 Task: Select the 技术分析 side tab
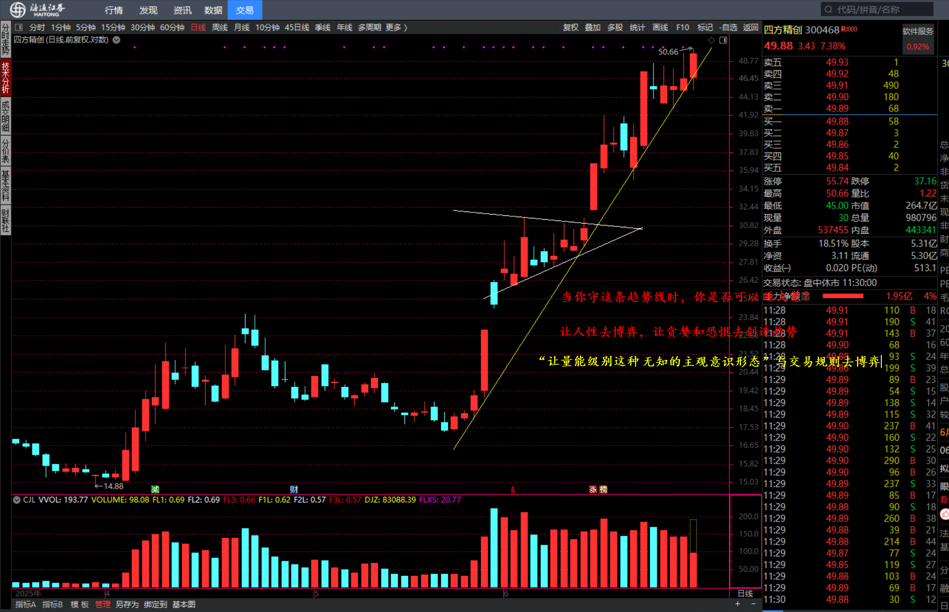tap(6, 78)
